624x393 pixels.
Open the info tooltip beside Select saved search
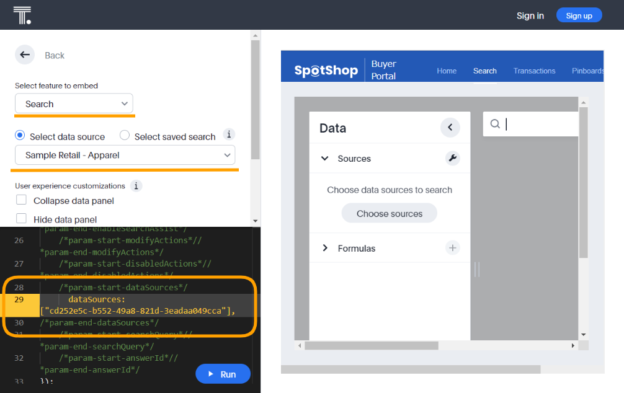[x=229, y=134]
